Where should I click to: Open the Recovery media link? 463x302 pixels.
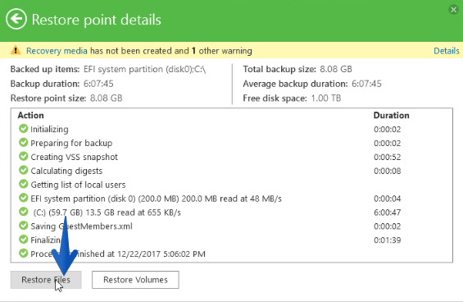coord(57,51)
